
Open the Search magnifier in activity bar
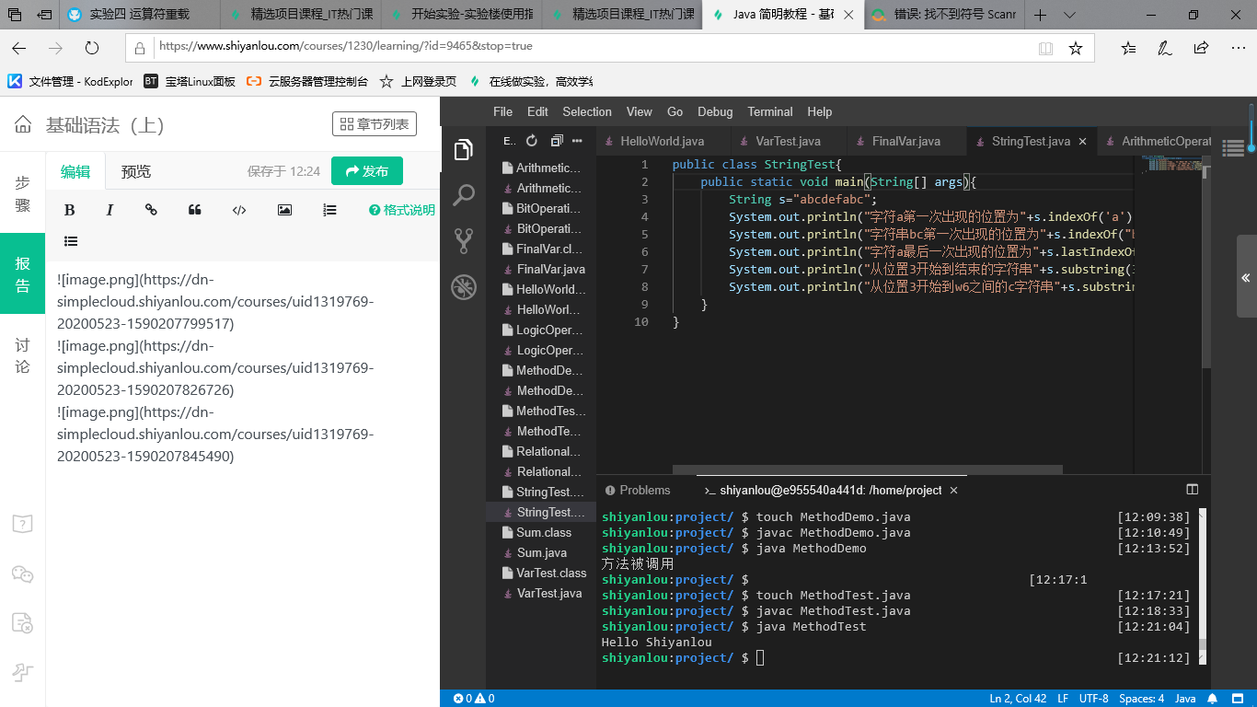pos(463,194)
